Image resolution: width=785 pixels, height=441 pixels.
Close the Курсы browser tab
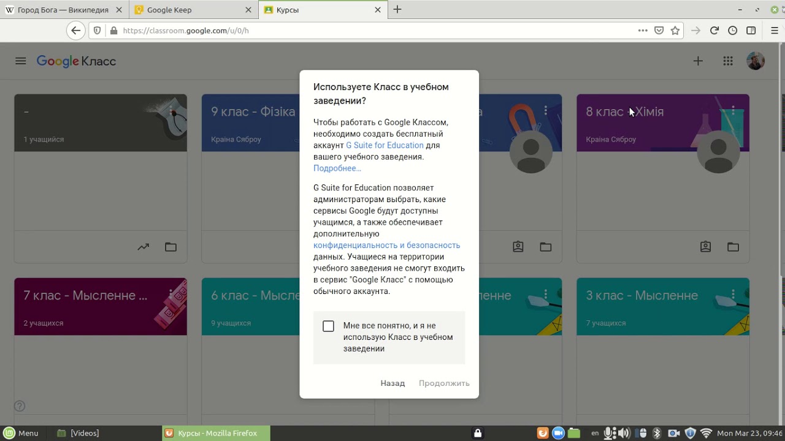(378, 10)
